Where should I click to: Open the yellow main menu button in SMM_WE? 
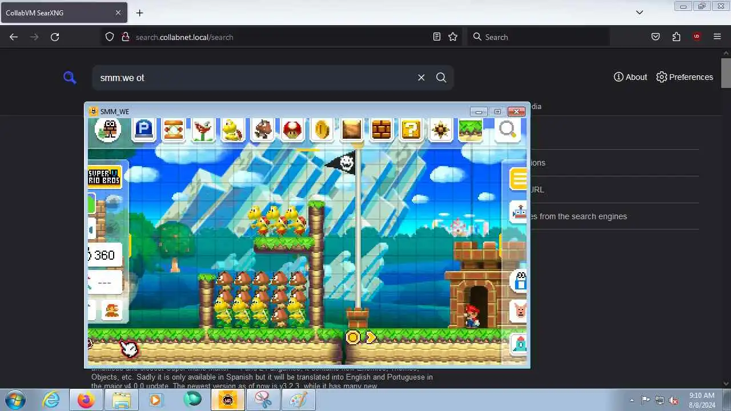pyautogui.click(x=518, y=179)
